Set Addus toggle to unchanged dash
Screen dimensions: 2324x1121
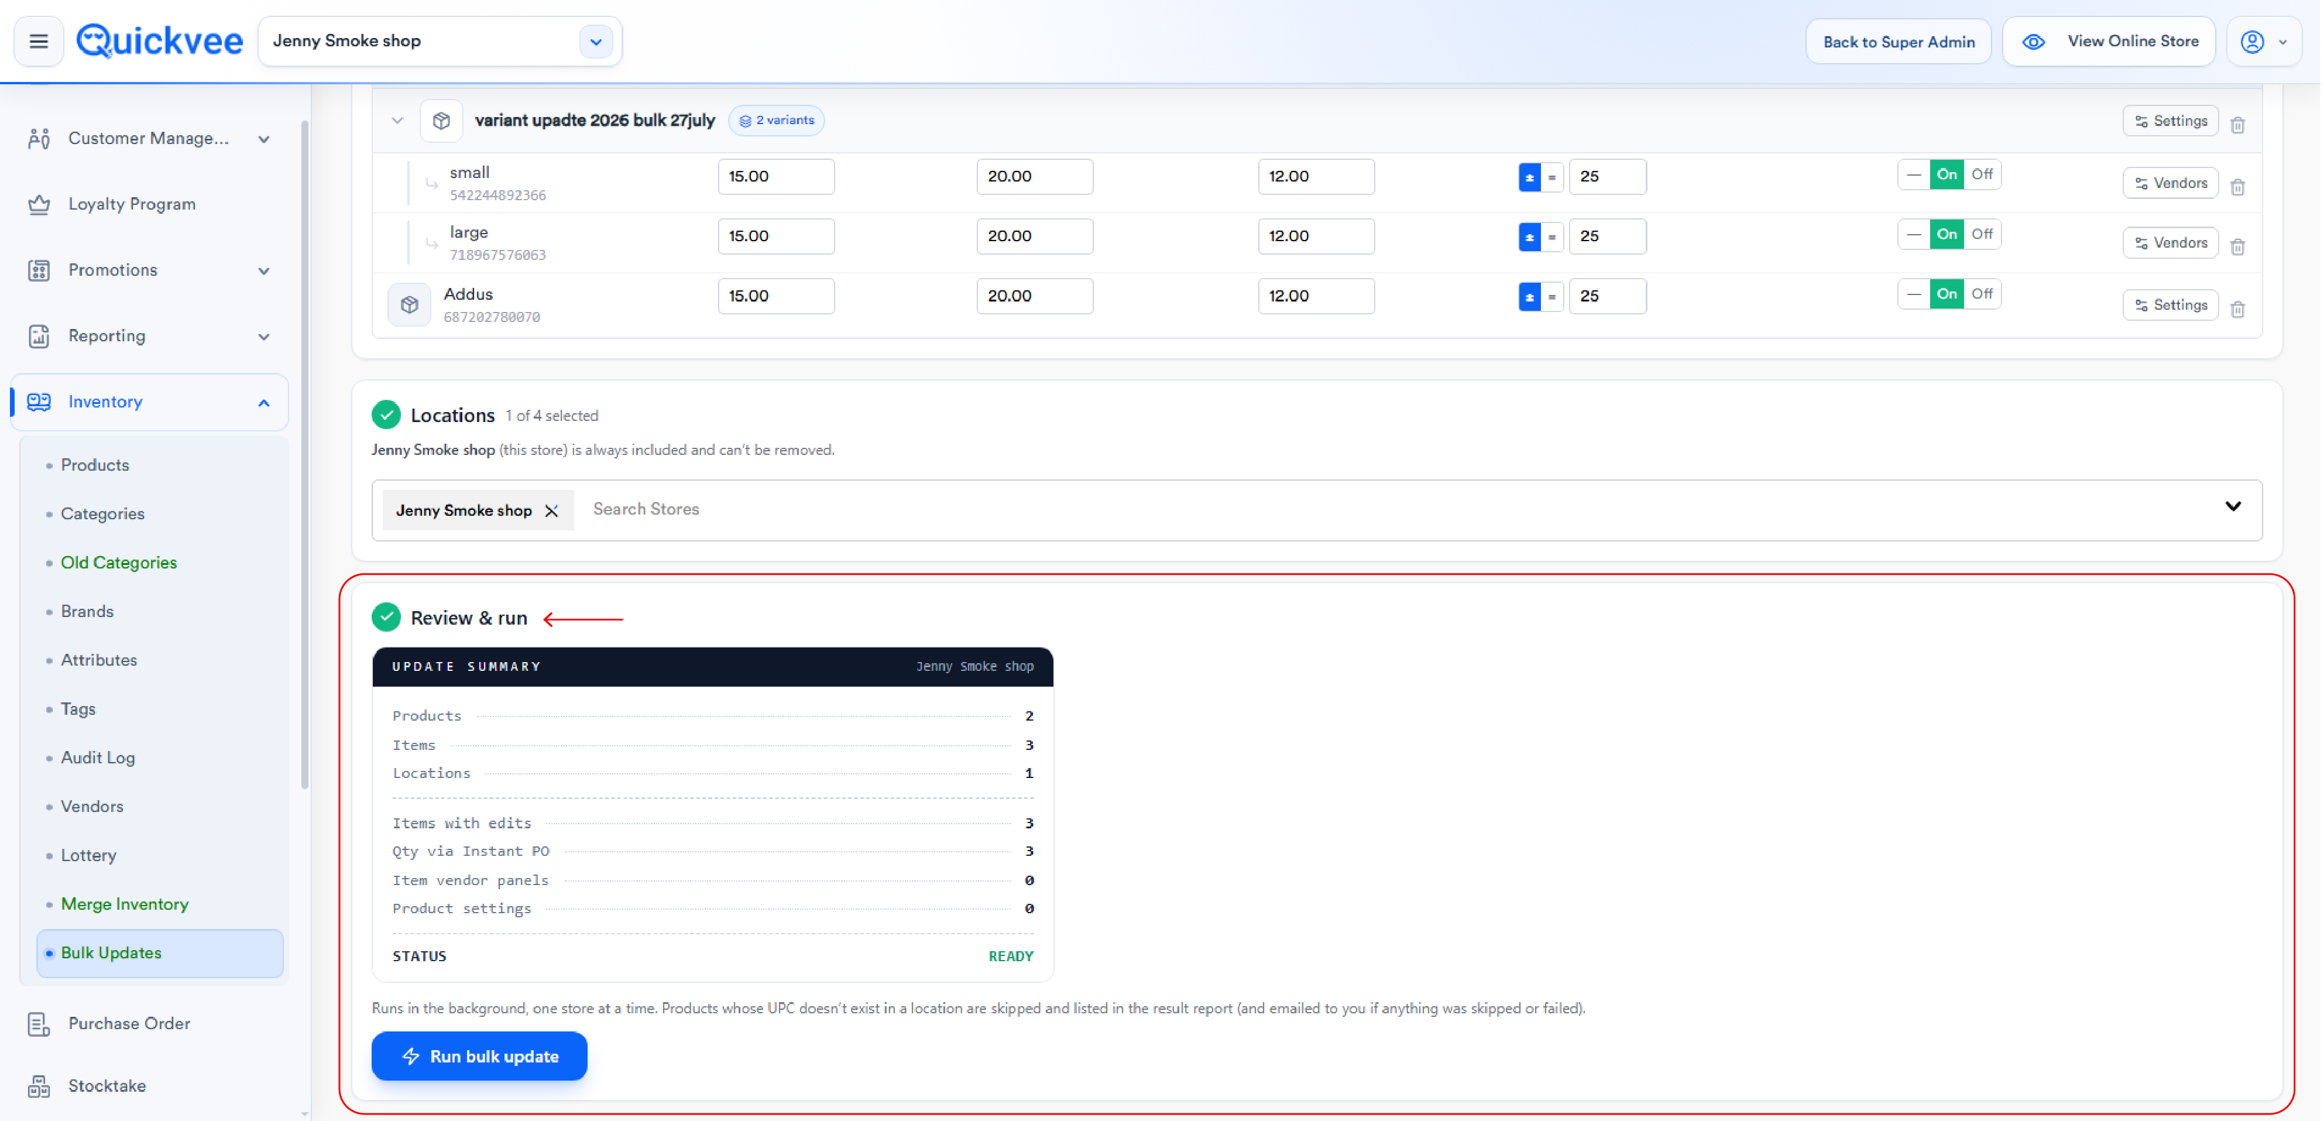tap(1914, 293)
